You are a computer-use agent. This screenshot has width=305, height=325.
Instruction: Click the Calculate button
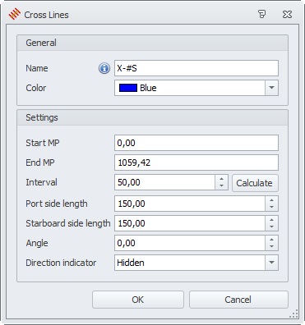pos(255,183)
